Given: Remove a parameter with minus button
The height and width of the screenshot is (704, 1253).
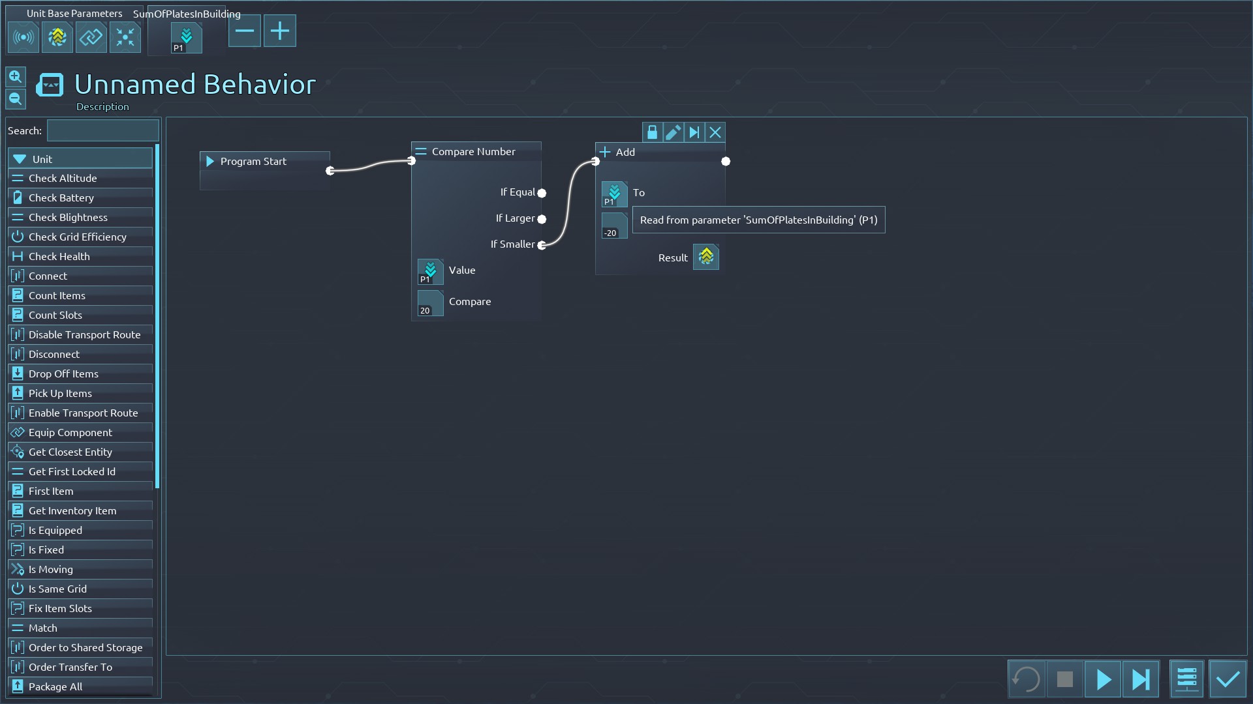Looking at the screenshot, I should click(x=245, y=31).
